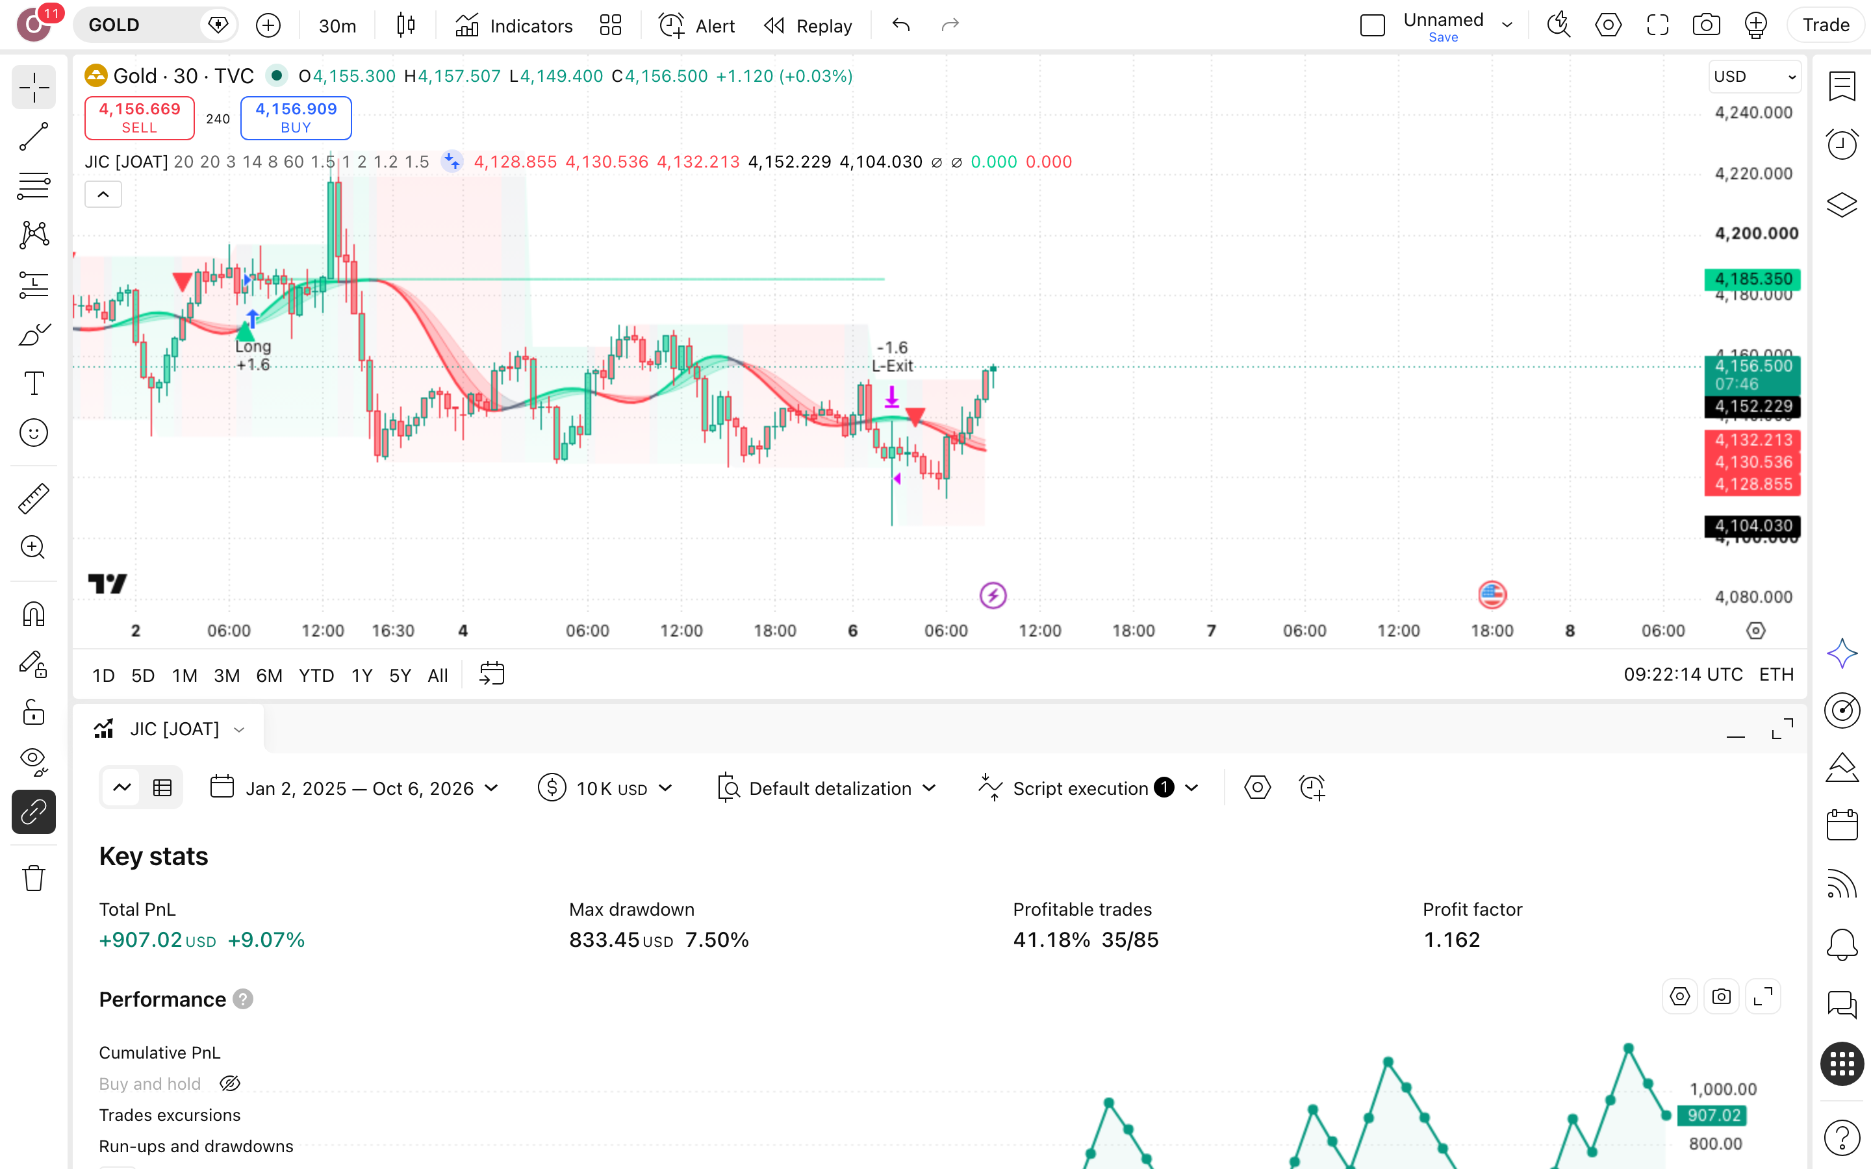Viewport: 1871px width, 1169px height.
Task: Select the XABCD patterns tool
Action: point(33,235)
